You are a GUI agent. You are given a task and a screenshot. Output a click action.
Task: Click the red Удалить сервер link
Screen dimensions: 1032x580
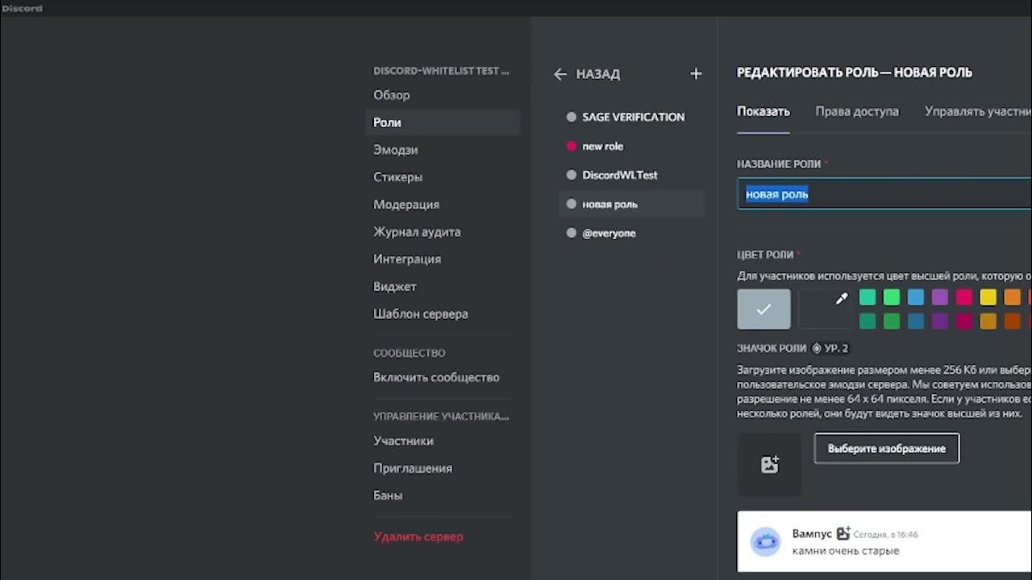[418, 536]
